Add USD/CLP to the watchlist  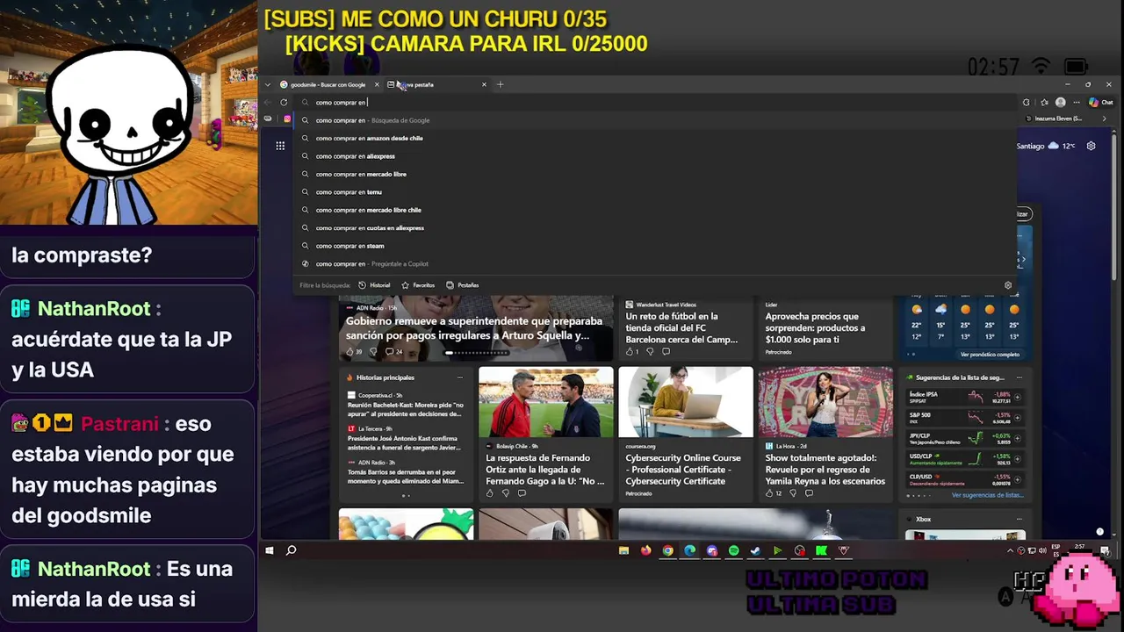[x=1018, y=459]
